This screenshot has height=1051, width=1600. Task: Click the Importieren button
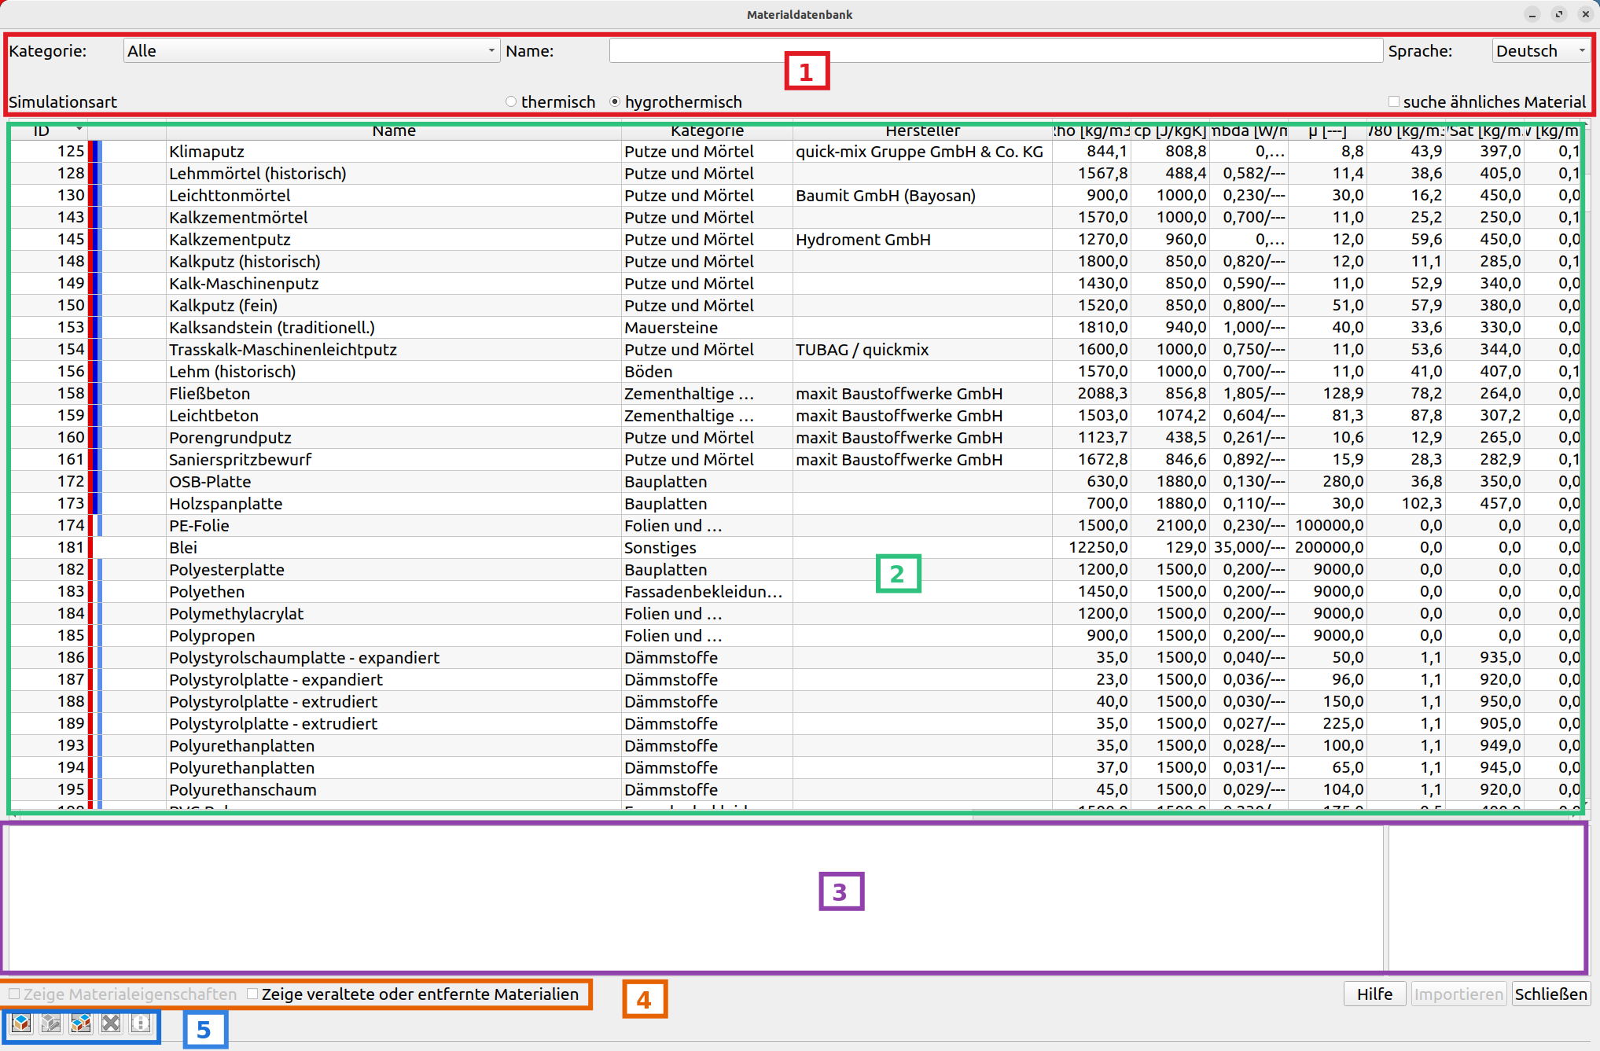1458,994
